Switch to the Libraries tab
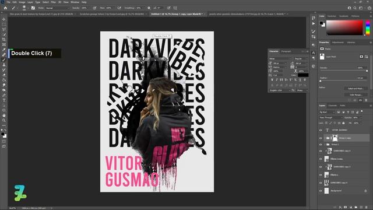 pos(351,43)
